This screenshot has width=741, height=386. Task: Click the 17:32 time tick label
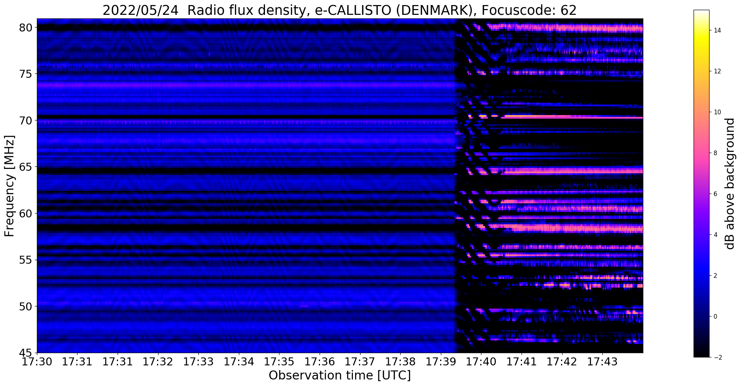[158, 362]
